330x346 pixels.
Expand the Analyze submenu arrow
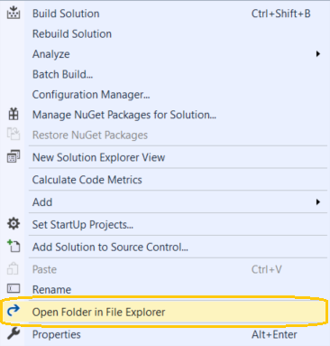click(318, 54)
